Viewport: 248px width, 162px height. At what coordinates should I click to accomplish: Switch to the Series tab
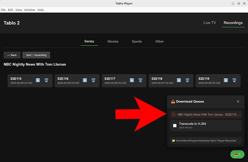click(x=89, y=41)
